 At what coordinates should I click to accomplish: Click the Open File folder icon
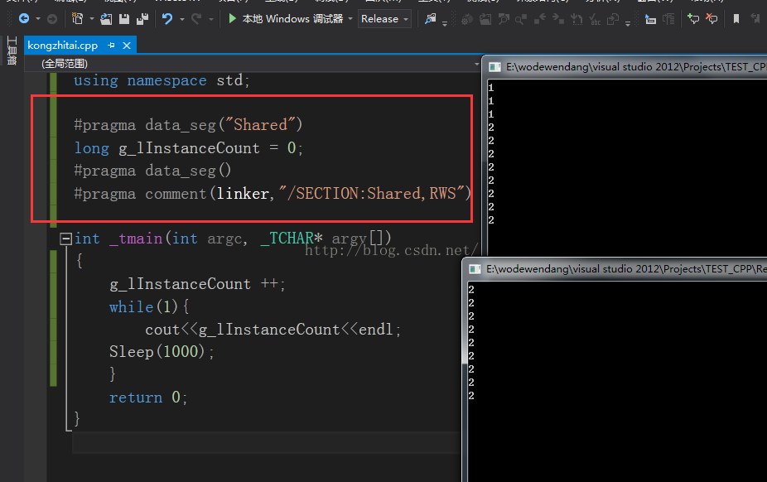point(106,19)
